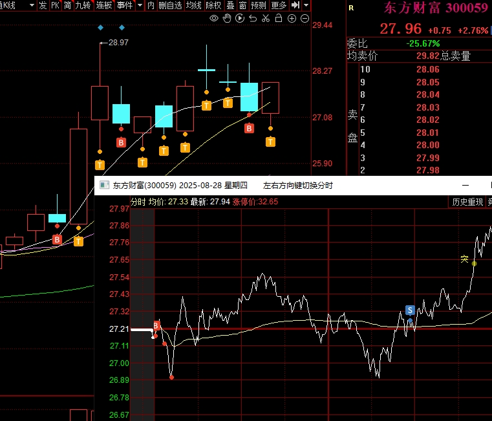This screenshot has width=492, height=421.
Task: Toggle the lock icon above chart
Action: (278, 19)
